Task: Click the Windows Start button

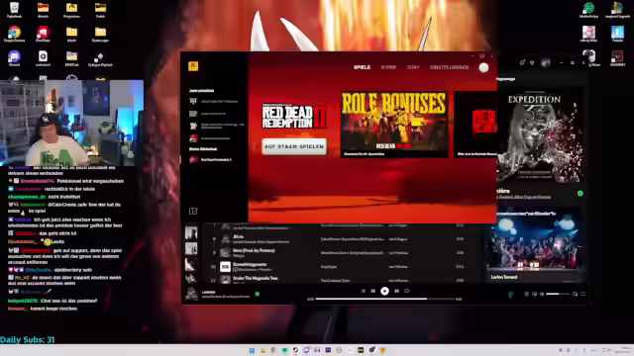Action: click(x=252, y=350)
